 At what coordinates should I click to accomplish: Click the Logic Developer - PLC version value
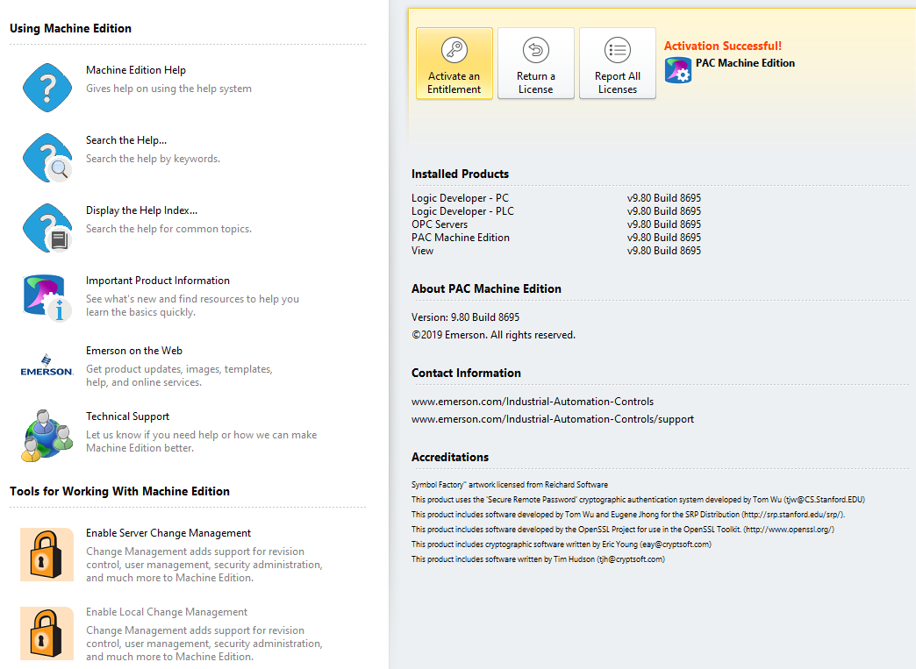pyautogui.click(x=663, y=211)
